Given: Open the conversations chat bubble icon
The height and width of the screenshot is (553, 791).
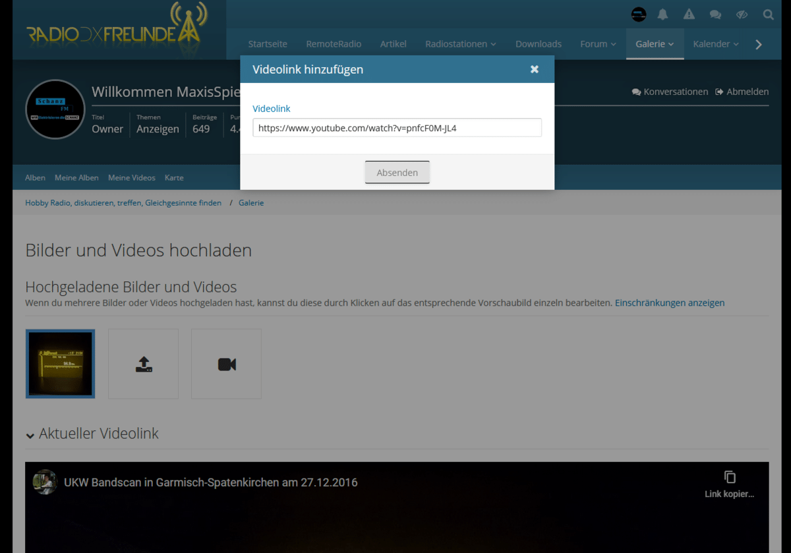Looking at the screenshot, I should click(715, 15).
